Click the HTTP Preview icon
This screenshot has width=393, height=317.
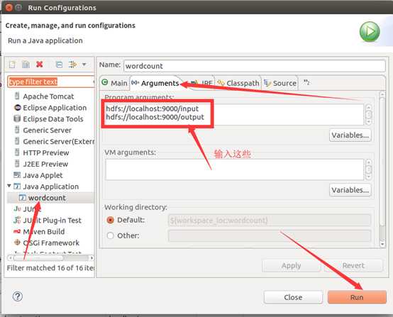tap(17, 152)
